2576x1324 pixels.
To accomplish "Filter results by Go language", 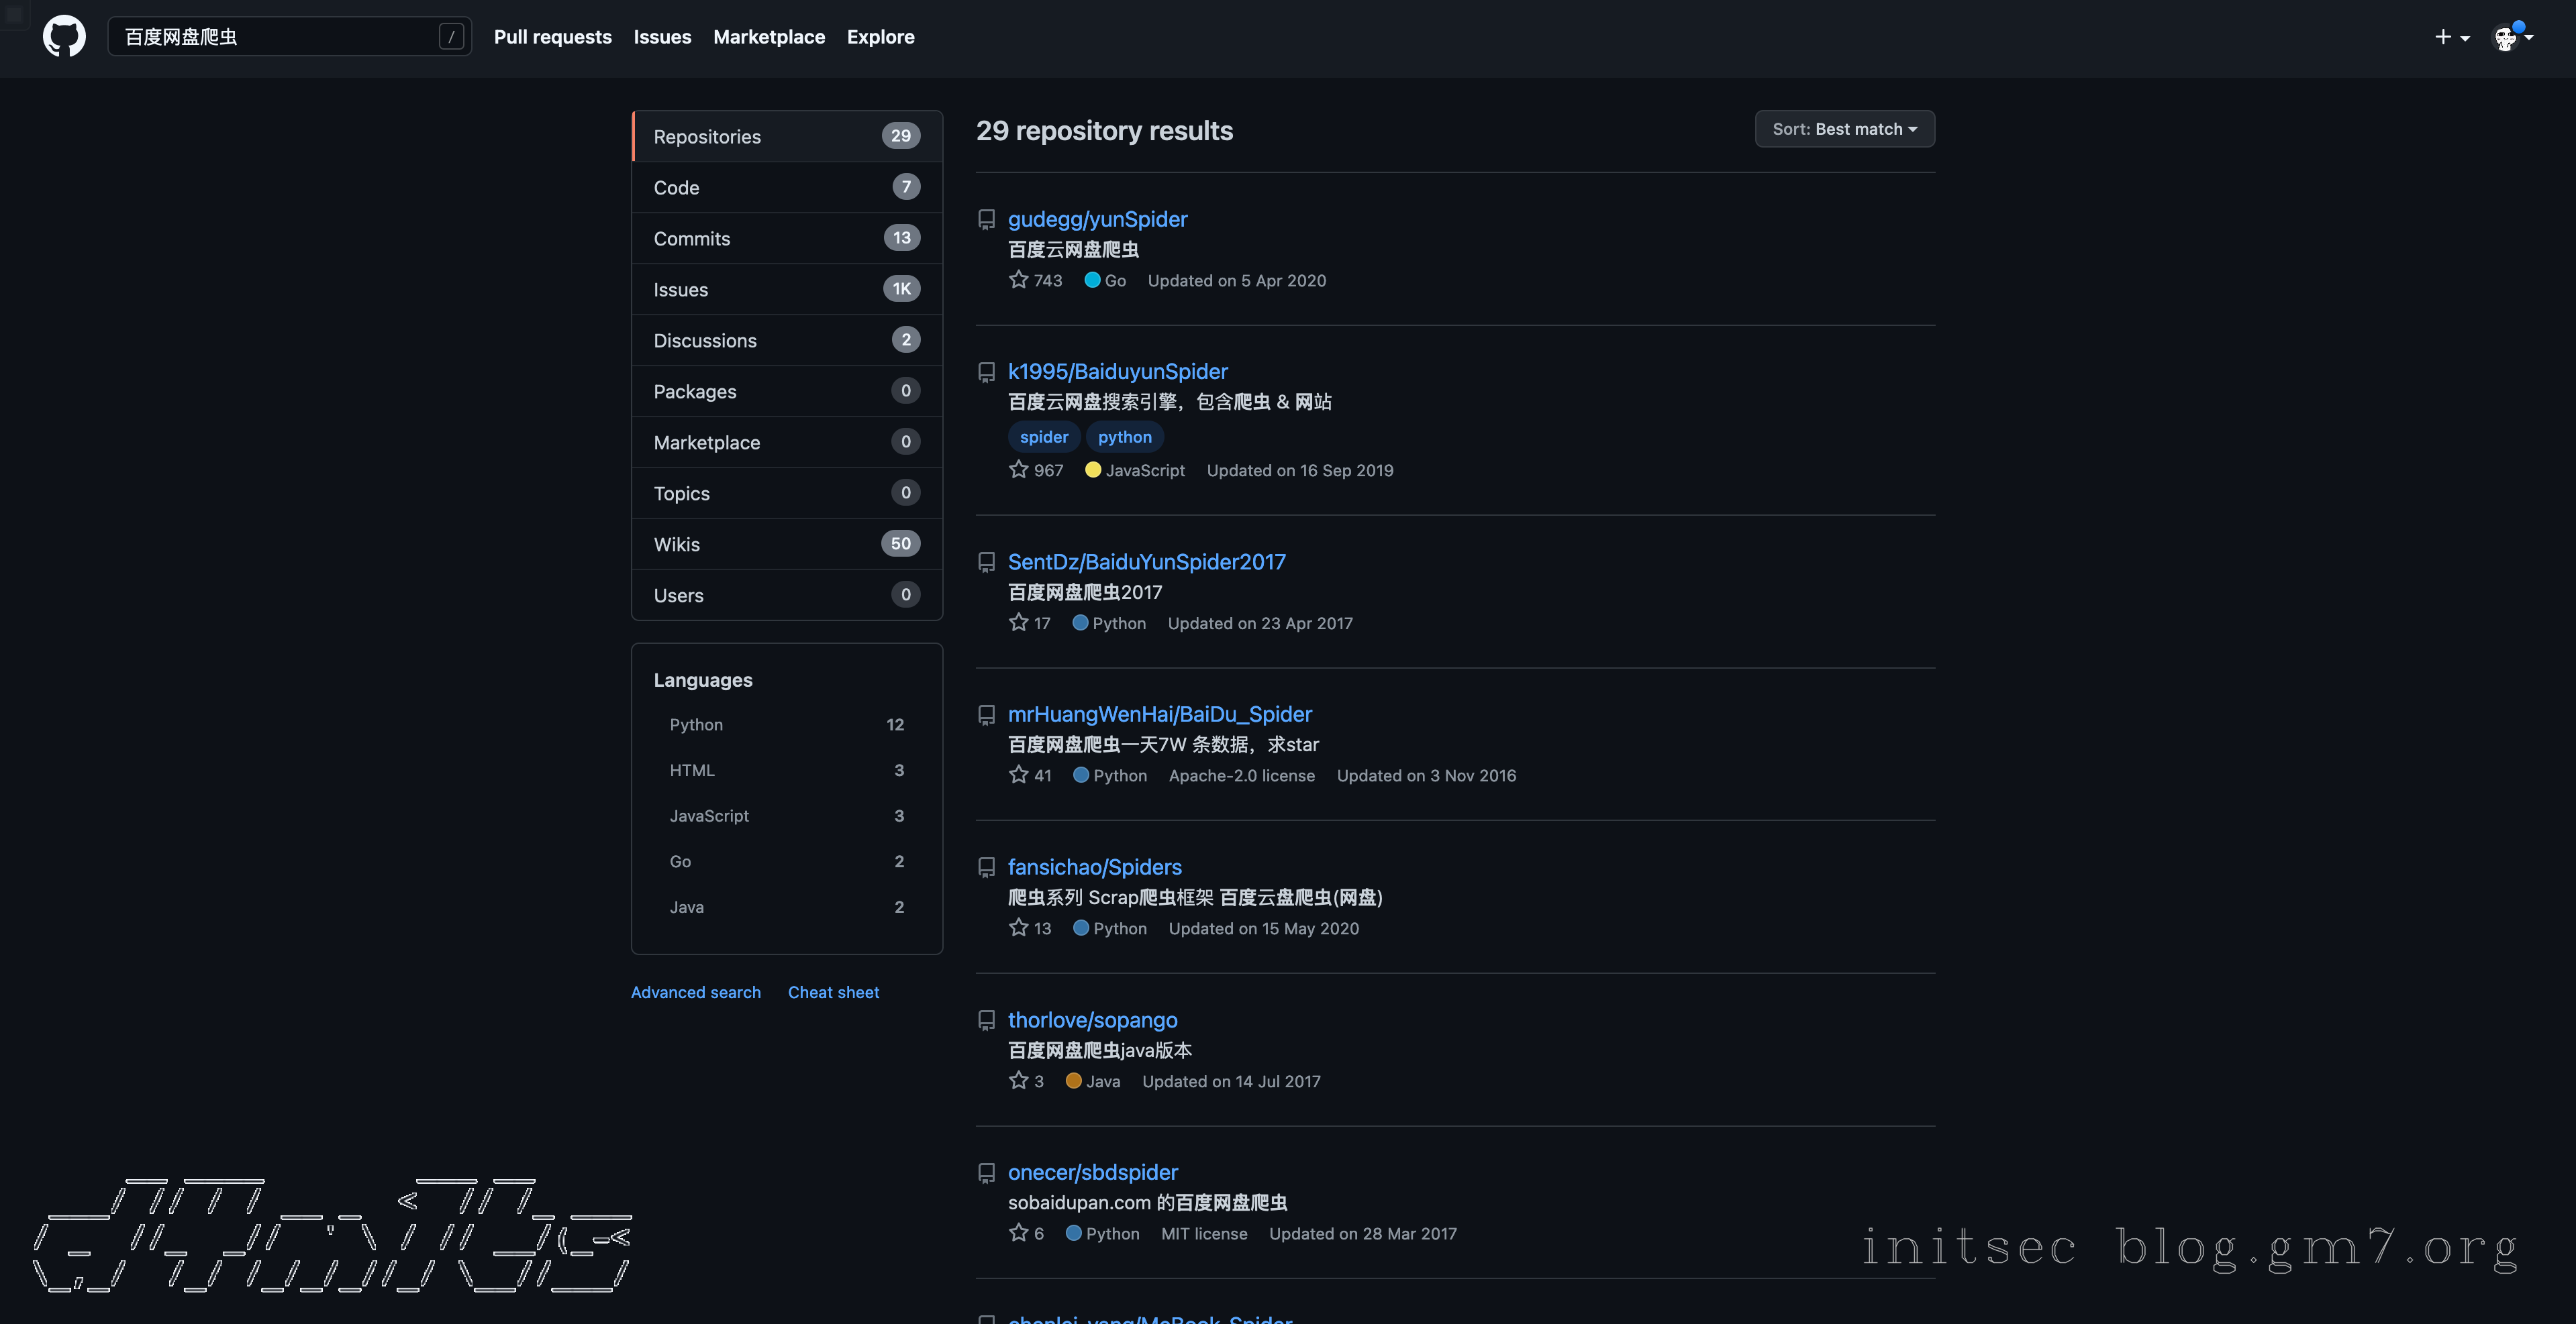I will coord(680,861).
